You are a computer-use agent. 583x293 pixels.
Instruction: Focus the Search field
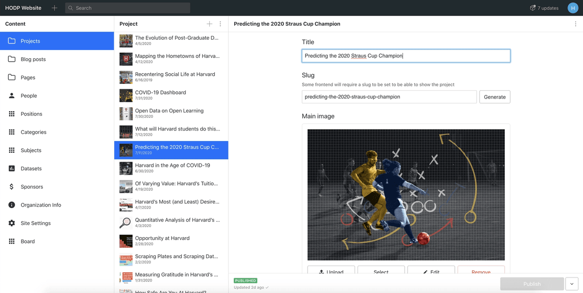point(128,8)
